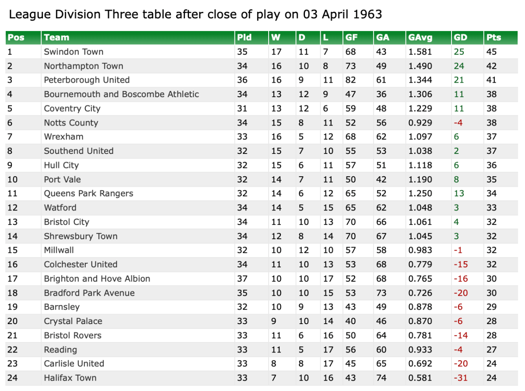Select the Coventry City row name

pos(72,108)
